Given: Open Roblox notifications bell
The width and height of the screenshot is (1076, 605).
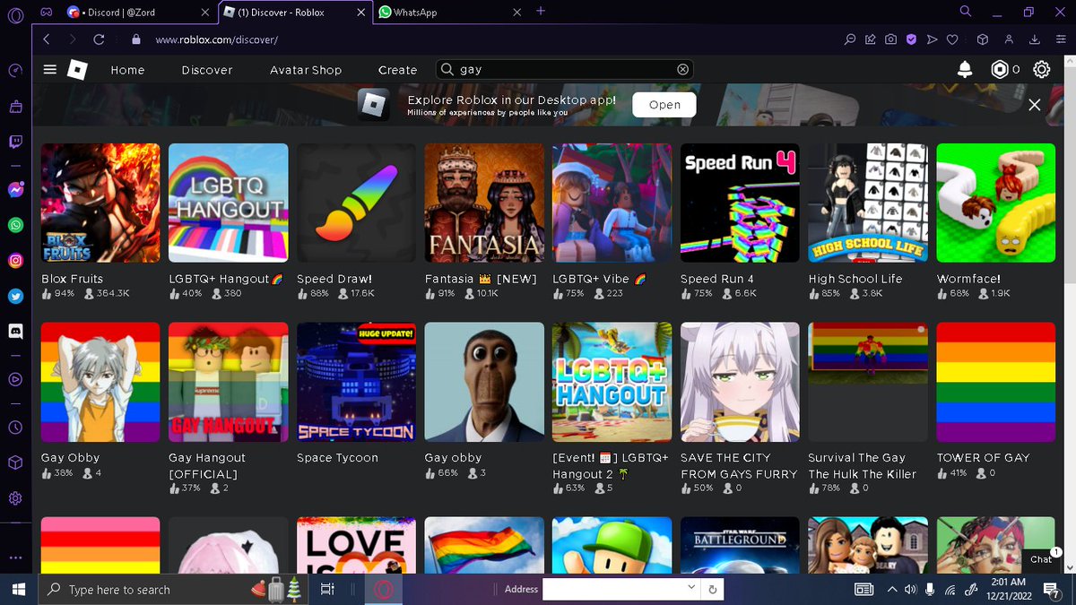Looking at the screenshot, I should [965, 69].
